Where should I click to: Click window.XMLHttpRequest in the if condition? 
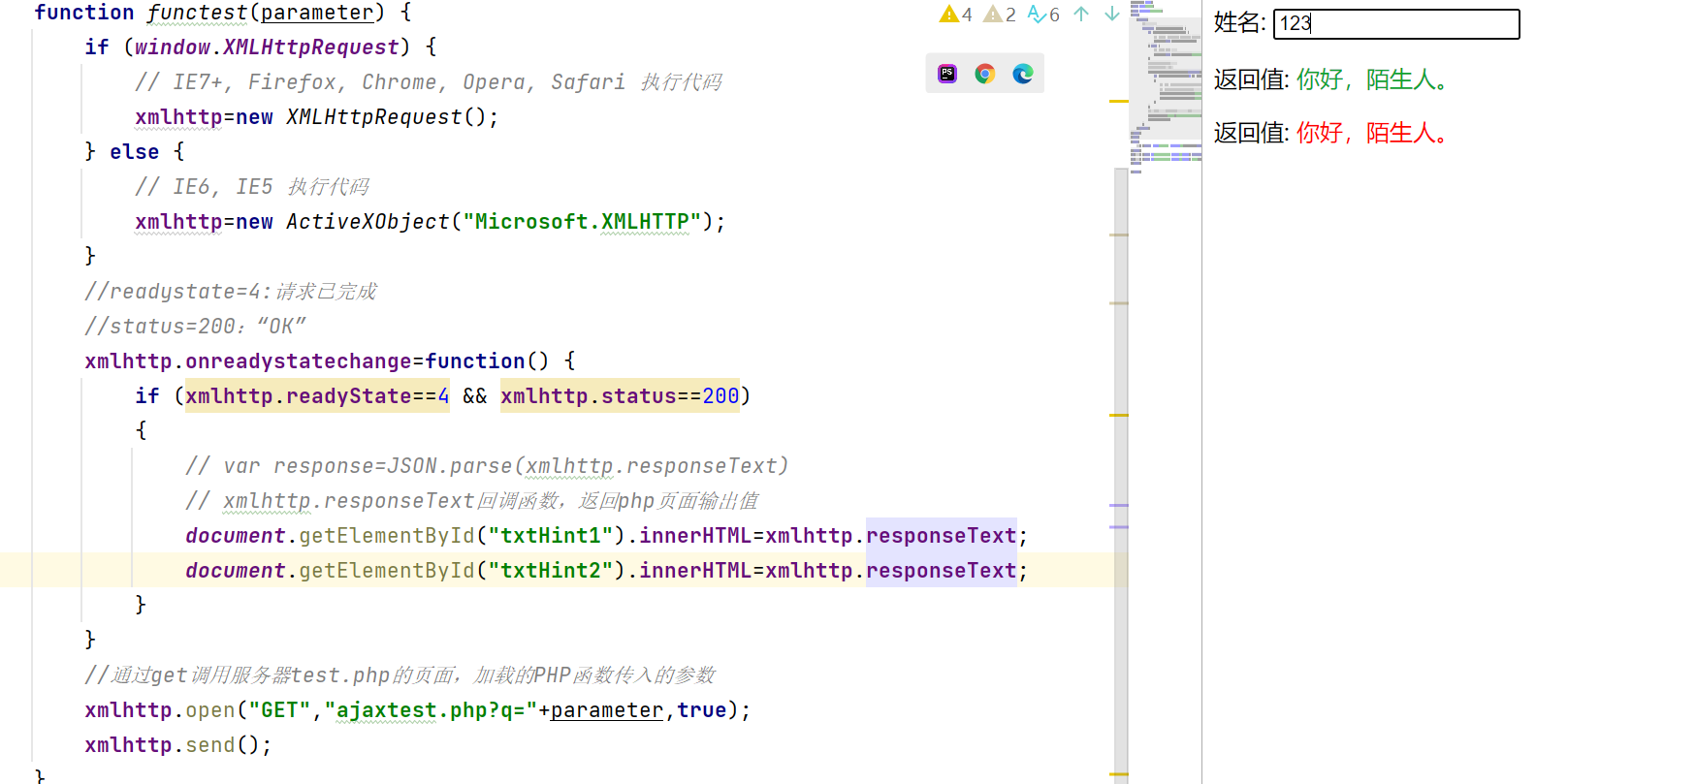point(267,47)
